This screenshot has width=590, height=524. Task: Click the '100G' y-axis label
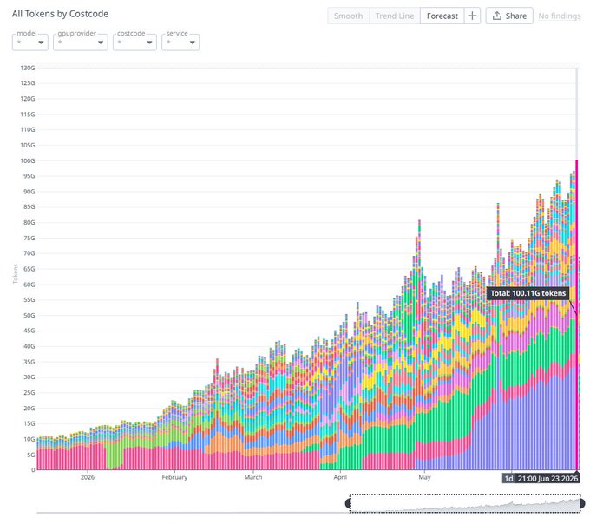28,160
